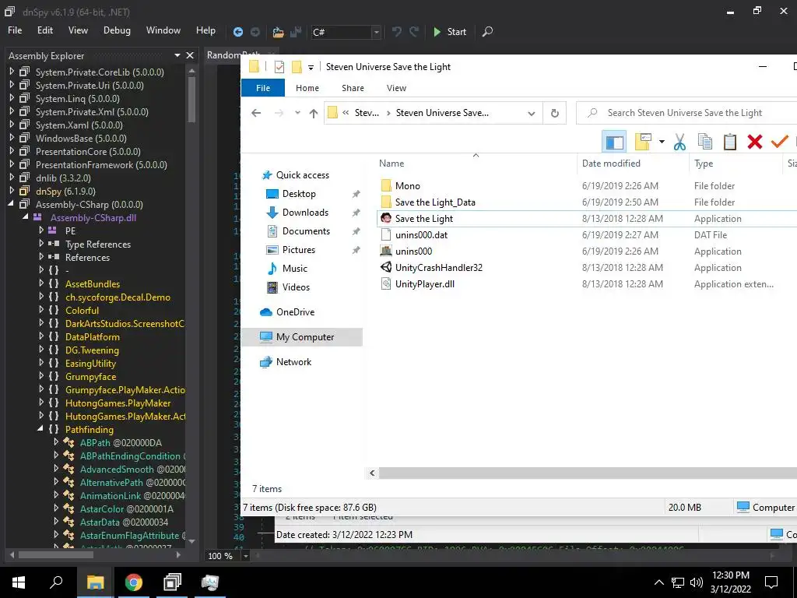Select the Type References tree item

(97, 244)
